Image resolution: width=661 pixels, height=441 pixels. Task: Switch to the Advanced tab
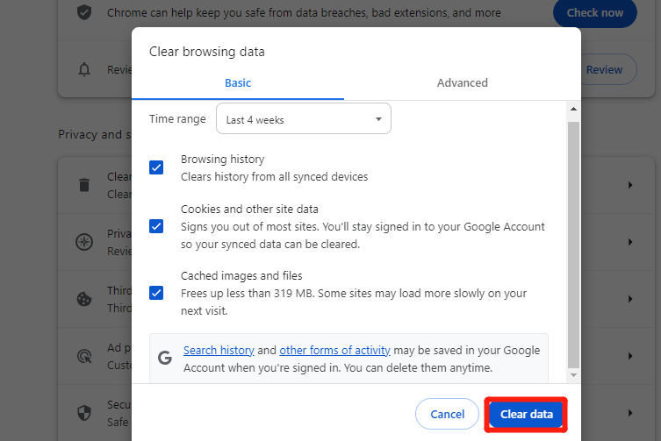[462, 82]
